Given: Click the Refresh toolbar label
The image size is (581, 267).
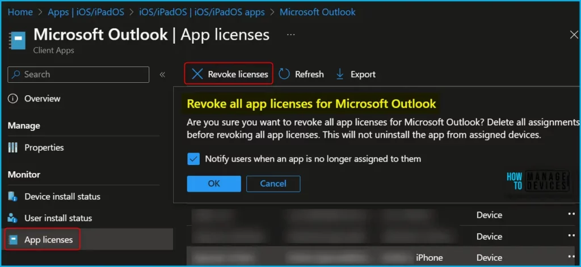Looking at the screenshot, I should click(309, 74).
